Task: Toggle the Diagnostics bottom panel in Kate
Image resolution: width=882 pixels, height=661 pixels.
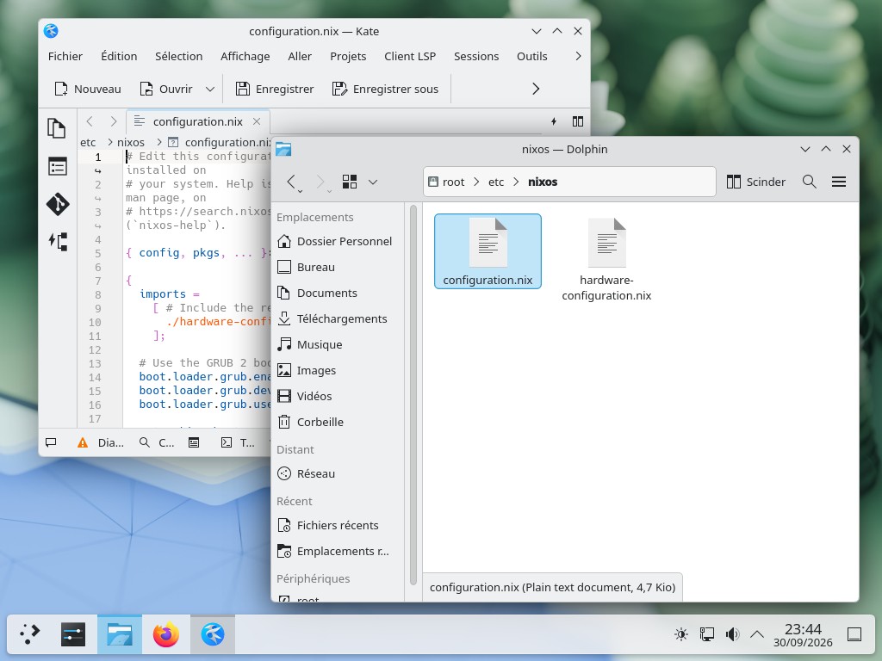Action: tap(100, 443)
